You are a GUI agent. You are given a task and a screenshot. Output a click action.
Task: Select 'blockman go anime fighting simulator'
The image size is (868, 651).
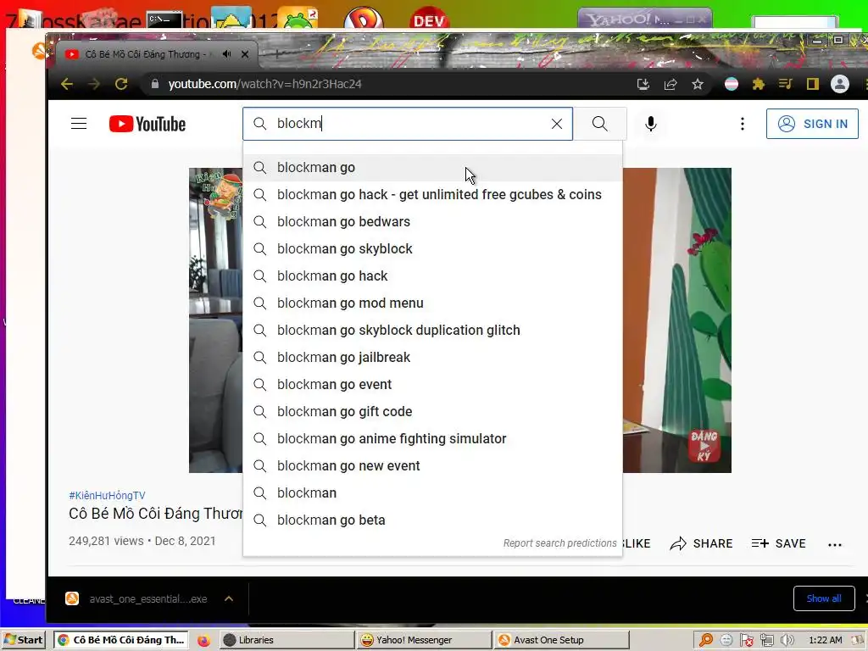[432, 439]
